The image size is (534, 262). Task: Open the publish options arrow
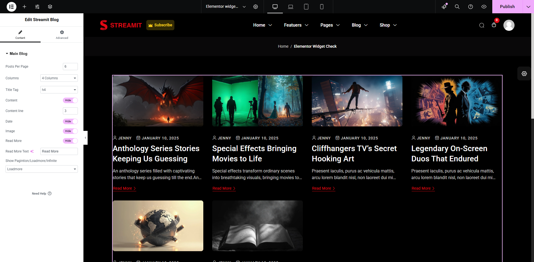[528, 7]
